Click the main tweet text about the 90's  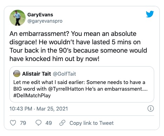point(78,46)
